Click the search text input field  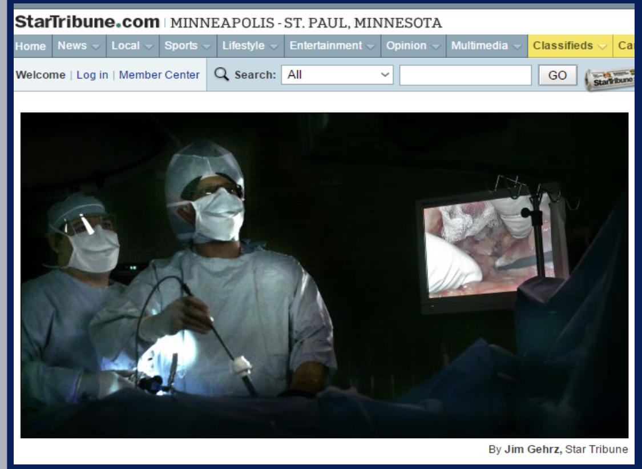pyautogui.click(x=466, y=75)
